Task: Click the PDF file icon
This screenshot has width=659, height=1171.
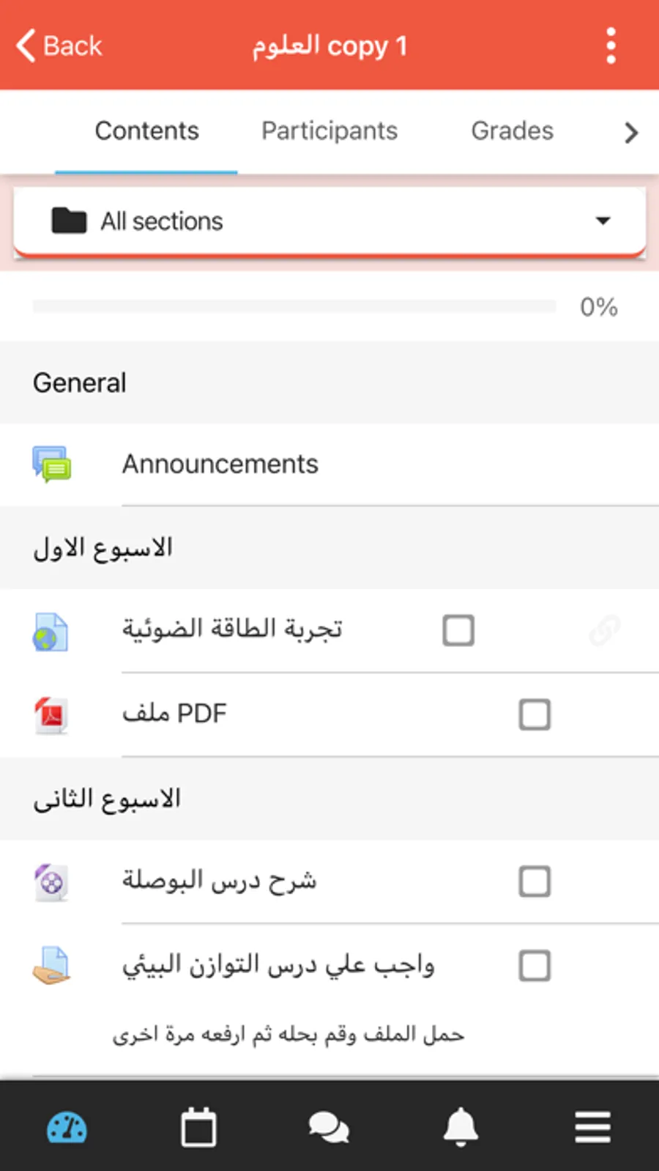Action: coord(51,714)
